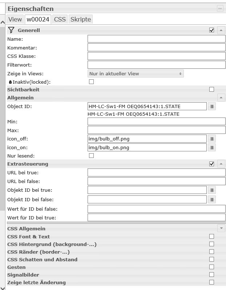Click the Wert für ID bei false field

pos(156,209)
